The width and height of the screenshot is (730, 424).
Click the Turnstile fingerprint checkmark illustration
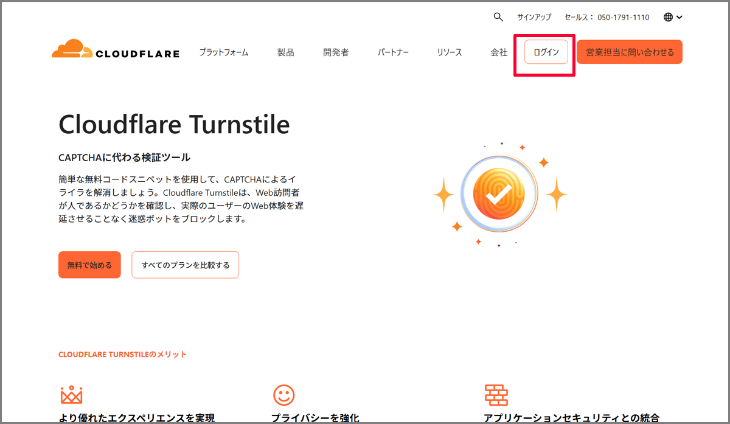(499, 195)
